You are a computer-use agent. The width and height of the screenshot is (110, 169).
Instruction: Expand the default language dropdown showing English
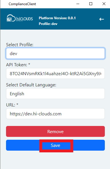pos(55,94)
